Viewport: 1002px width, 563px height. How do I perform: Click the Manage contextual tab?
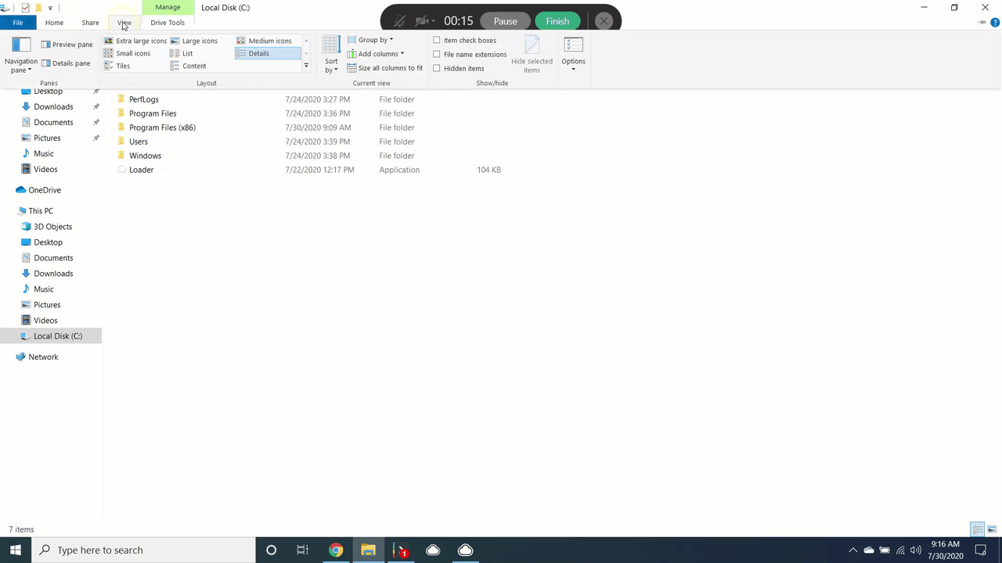[x=168, y=7]
